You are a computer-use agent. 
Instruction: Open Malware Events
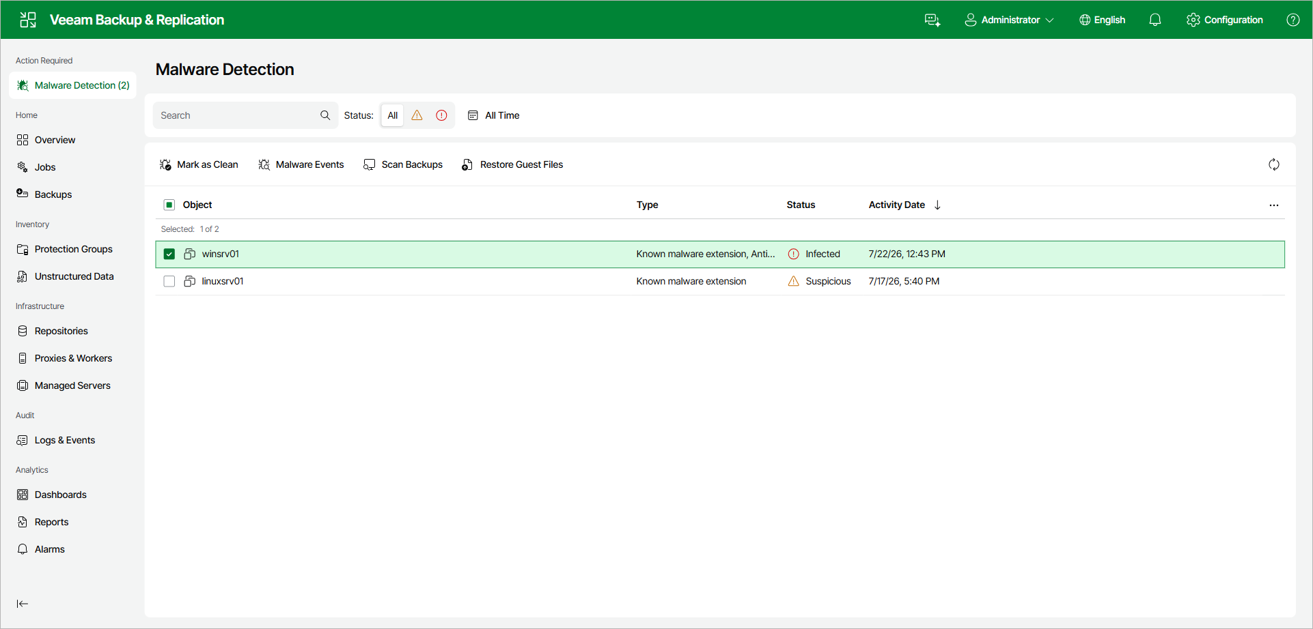(301, 164)
